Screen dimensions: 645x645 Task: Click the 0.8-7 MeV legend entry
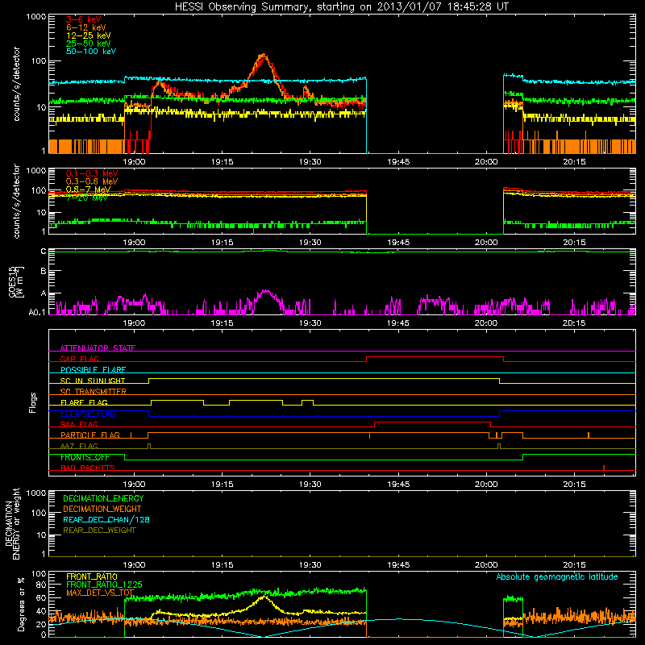(x=88, y=189)
